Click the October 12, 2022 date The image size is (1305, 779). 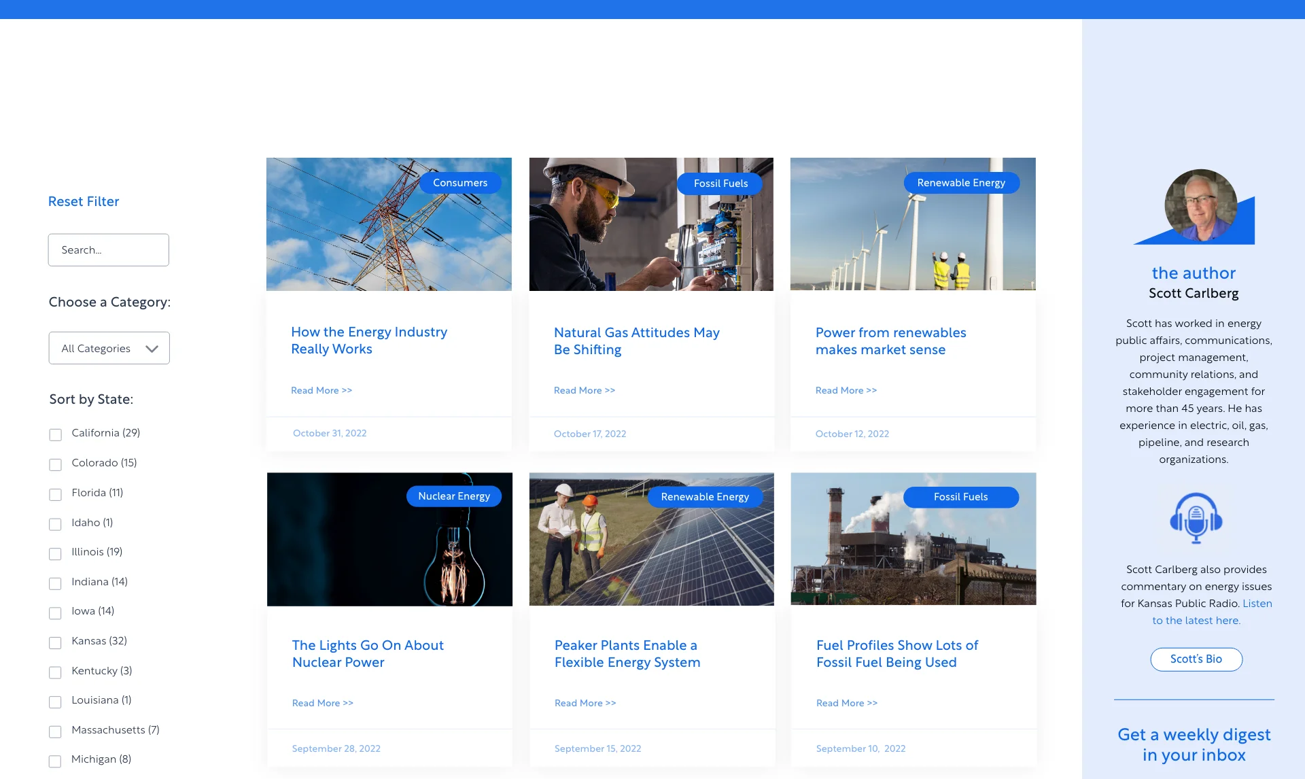(x=852, y=434)
